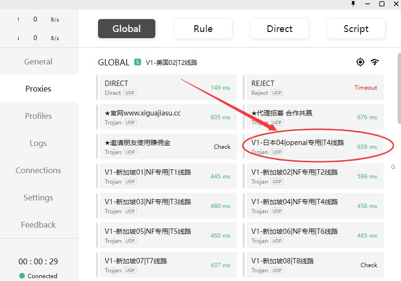Viewport: 401px width, 281px height.
Task: Open the Profiles section
Action: 38,116
